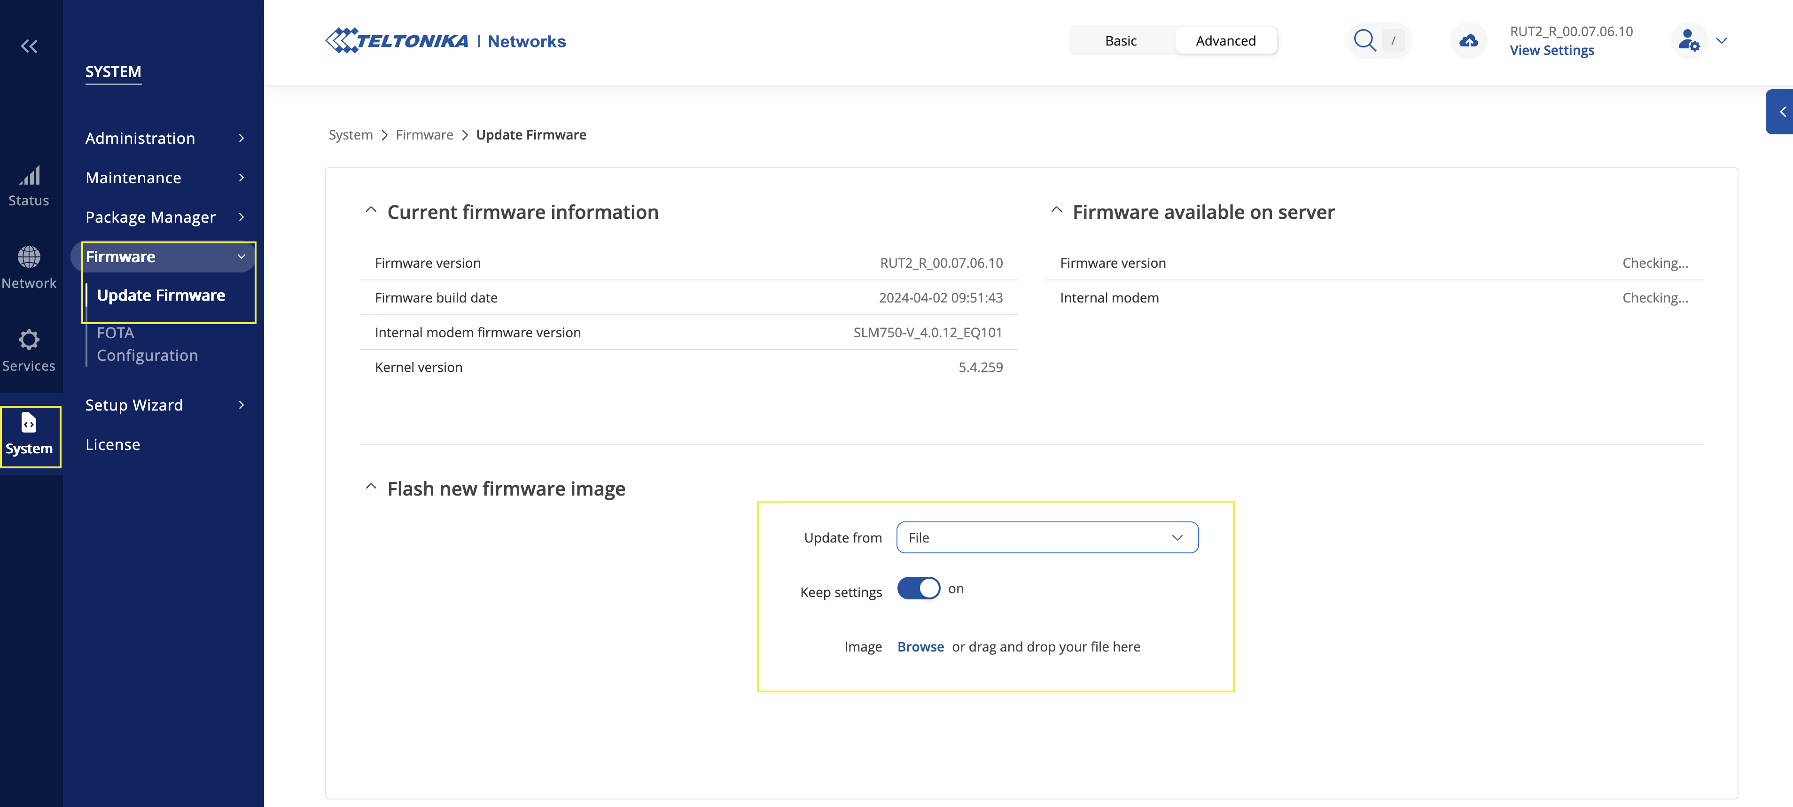
Task: Collapse the sidebar with double-chevron icon
Action: tap(29, 46)
